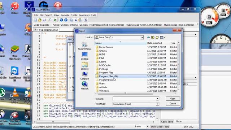Click the VLC media player desktop icon

[15, 95]
